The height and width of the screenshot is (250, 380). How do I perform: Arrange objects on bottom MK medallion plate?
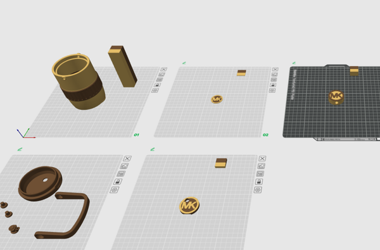click(260, 173)
